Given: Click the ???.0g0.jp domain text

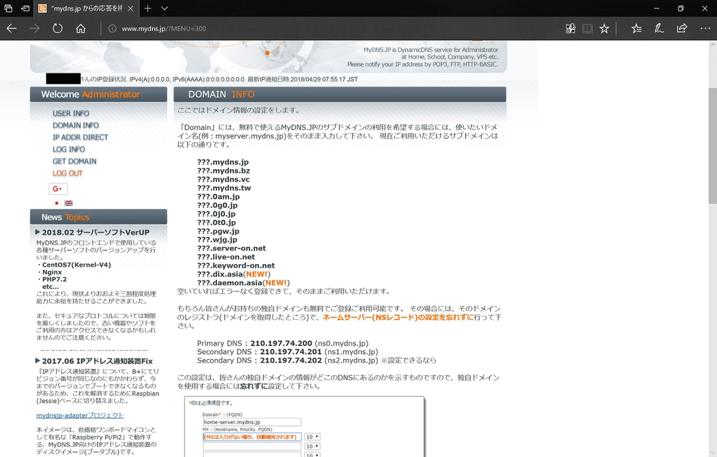Looking at the screenshot, I should [217, 206].
